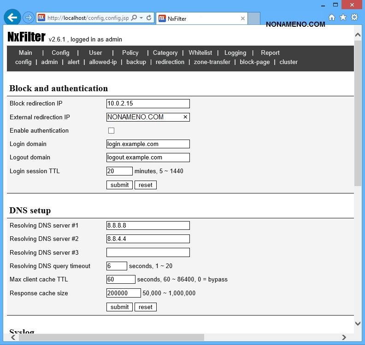The image size is (365, 345).
Task: Open the redirection submenu link
Action: pyautogui.click(x=170, y=62)
